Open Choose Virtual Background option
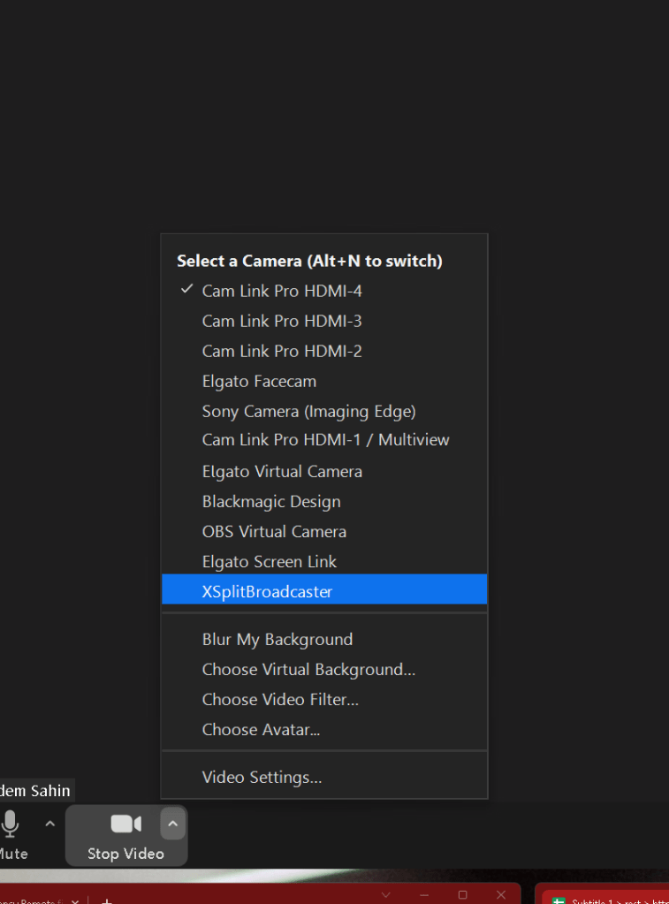The width and height of the screenshot is (669, 904). click(x=324, y=669)
